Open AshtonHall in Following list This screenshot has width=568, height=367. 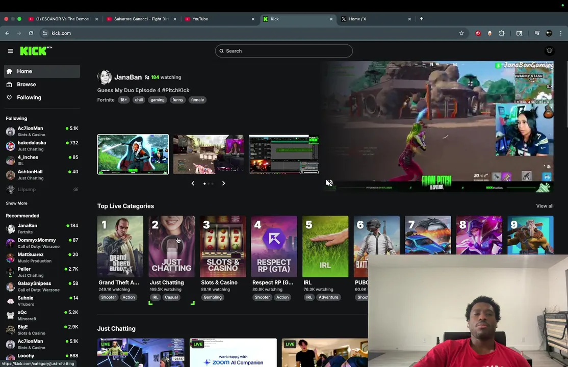pyautogui.click(x=42, y=175)
